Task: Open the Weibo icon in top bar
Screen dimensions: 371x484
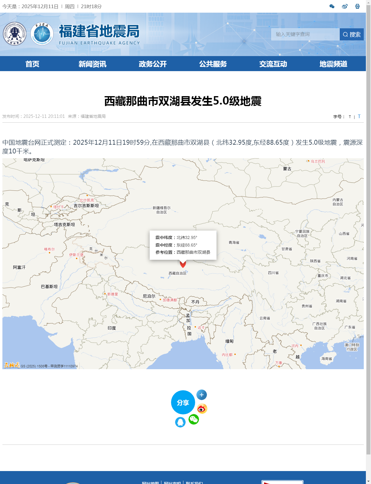Action: tap(345, 6)
